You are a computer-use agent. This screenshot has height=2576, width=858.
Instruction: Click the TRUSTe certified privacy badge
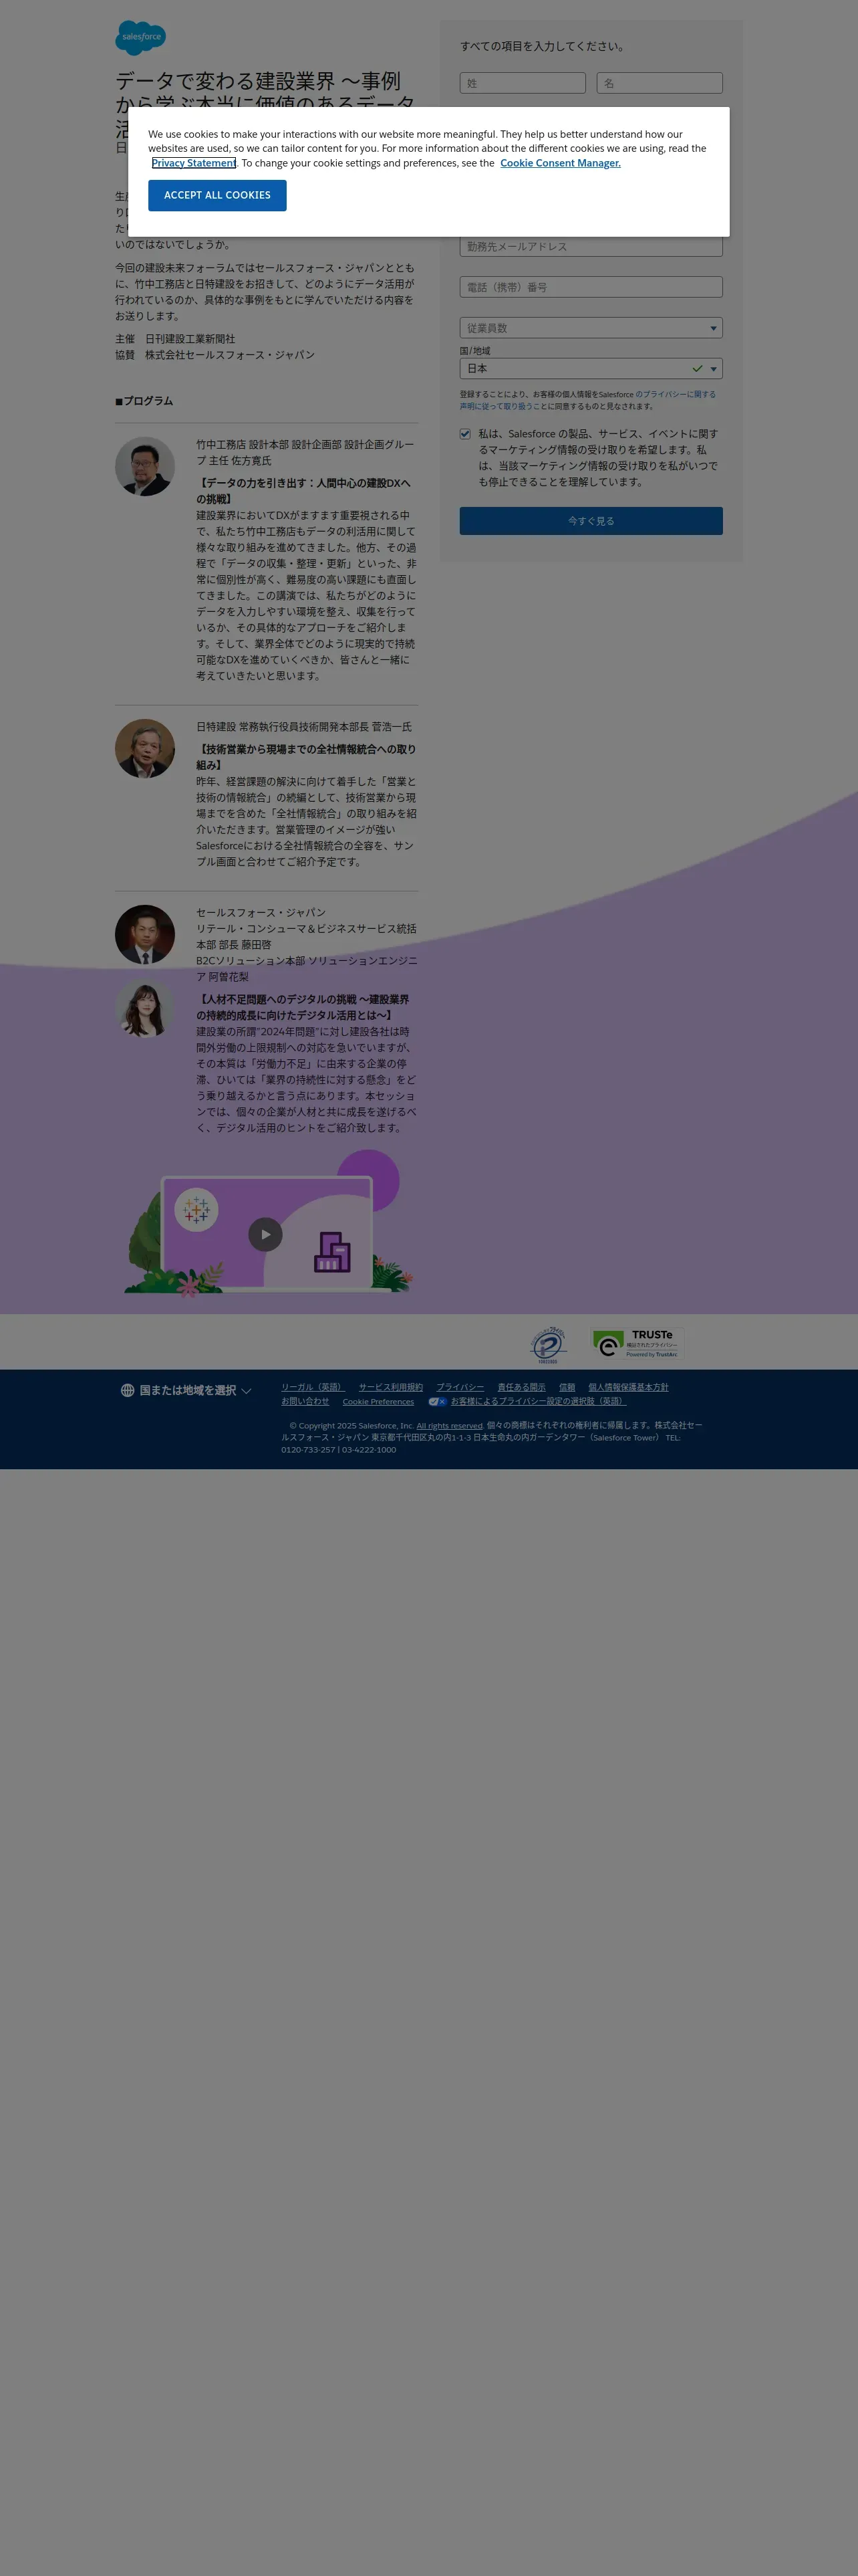click(x=636, y=1343)
